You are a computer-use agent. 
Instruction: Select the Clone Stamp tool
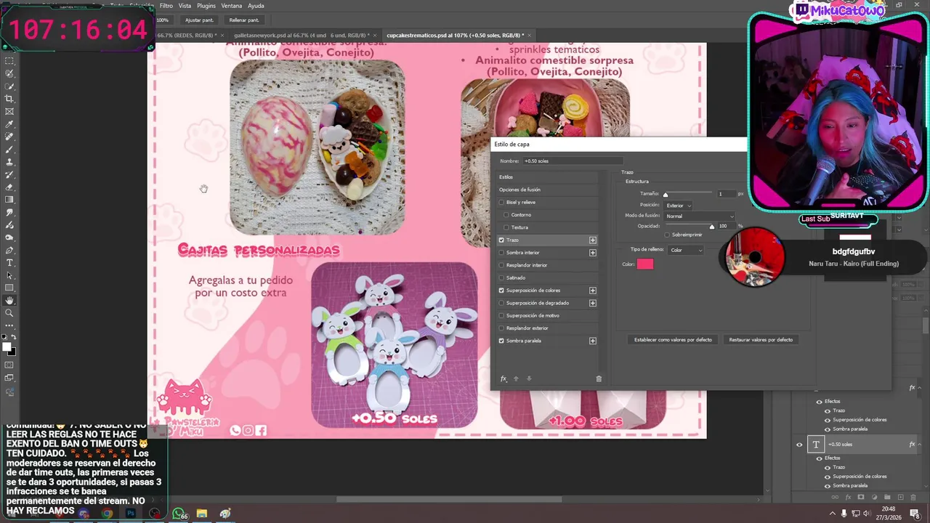pos(9,162)
